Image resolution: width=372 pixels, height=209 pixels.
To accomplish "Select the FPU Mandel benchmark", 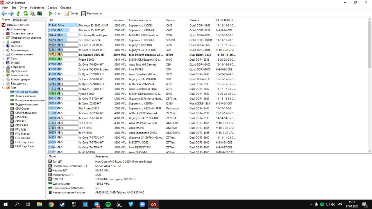I will point(23,134).
